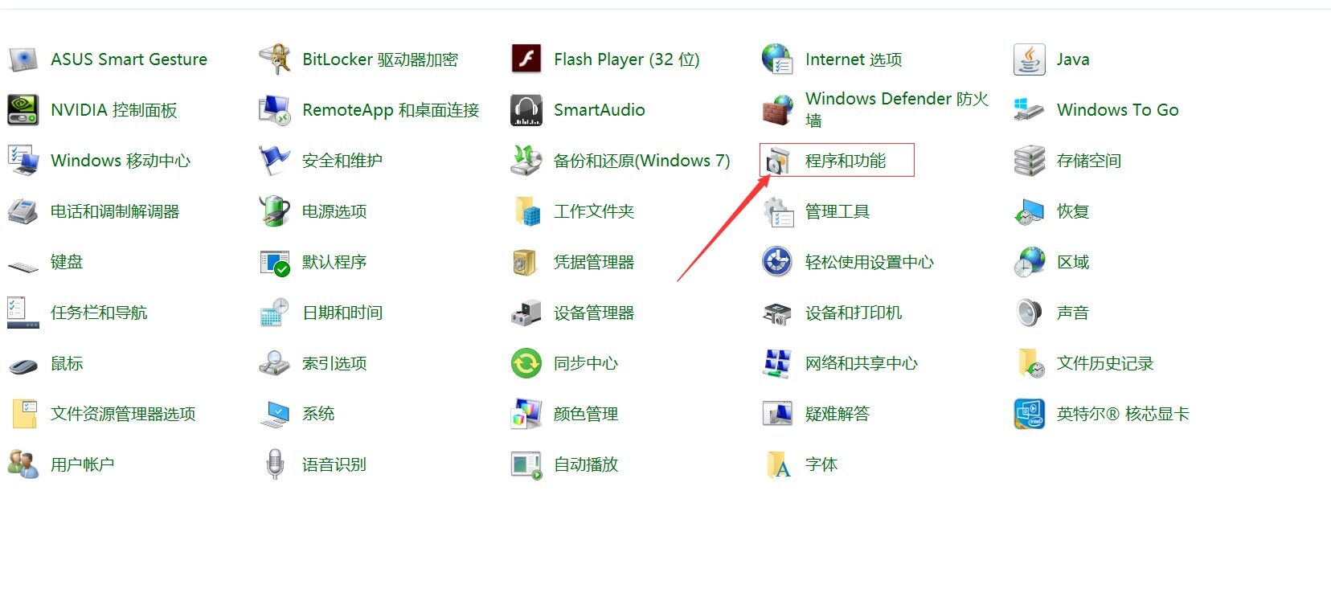Open the 设备管理器 text link
1331x597 pixels.
click(x=594, y=313)
